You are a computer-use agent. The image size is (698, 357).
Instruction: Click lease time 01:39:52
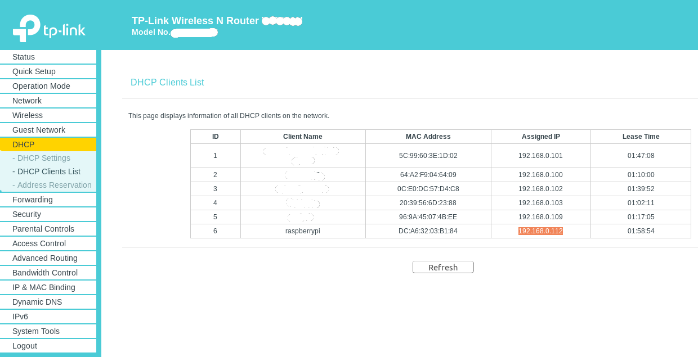[641, 189]
